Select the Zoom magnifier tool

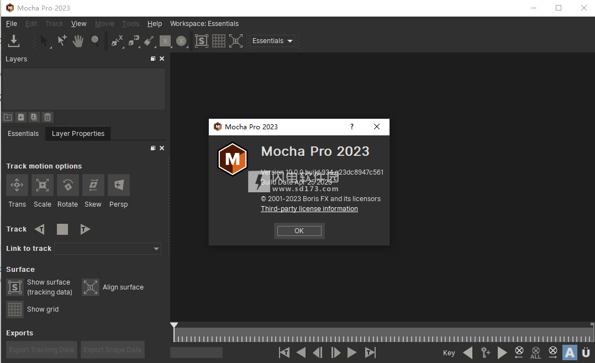pyautogui.click(x=95, y=40)
